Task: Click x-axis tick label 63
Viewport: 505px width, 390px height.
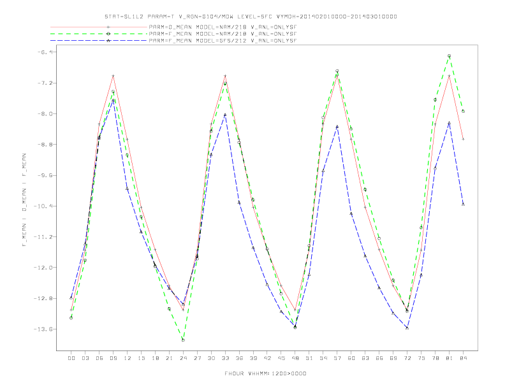Action: pos(365,358)
